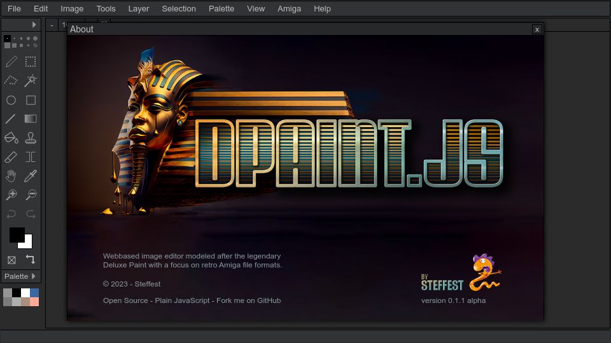Screen dimensions: 611x343
Task: Select the dithered spray brush preset
Action: coord(35,46)
